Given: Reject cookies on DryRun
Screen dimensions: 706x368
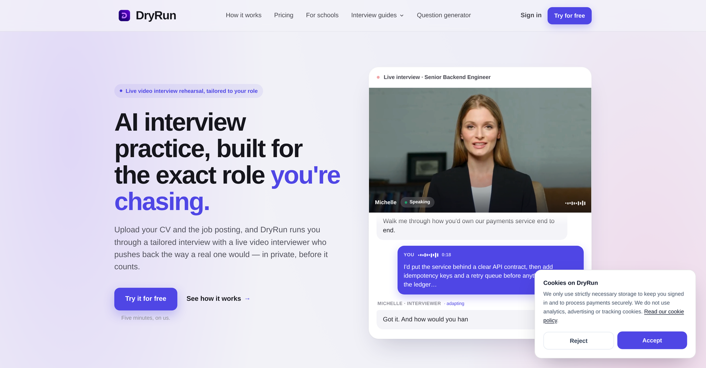Looking at the screenshot, I should click(579, 341).
